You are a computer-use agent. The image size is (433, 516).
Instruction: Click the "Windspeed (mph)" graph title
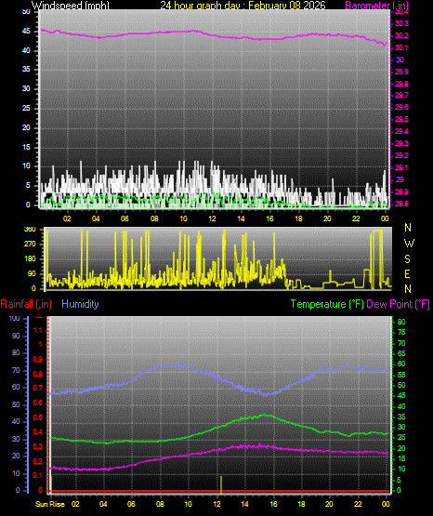tap(71, 6)
